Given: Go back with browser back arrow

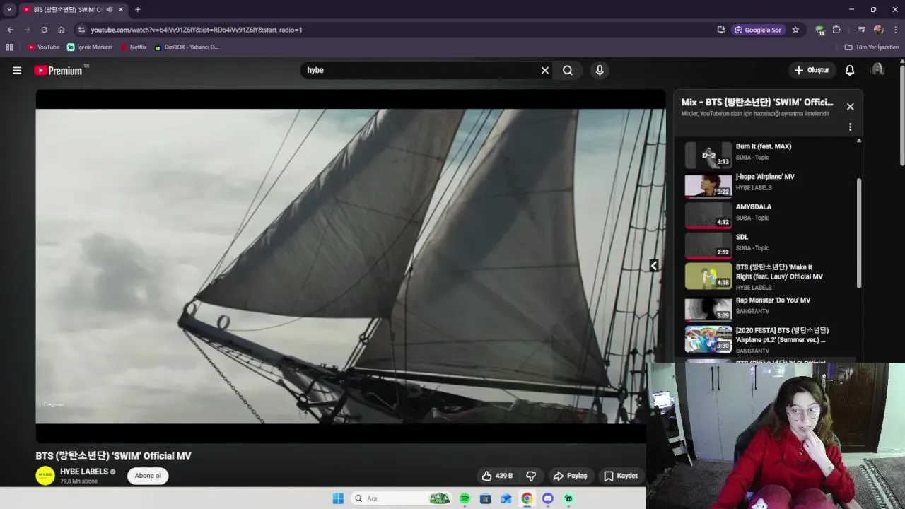Looking at the screenshot, I should pyautogui.click(x=10, y=30).
